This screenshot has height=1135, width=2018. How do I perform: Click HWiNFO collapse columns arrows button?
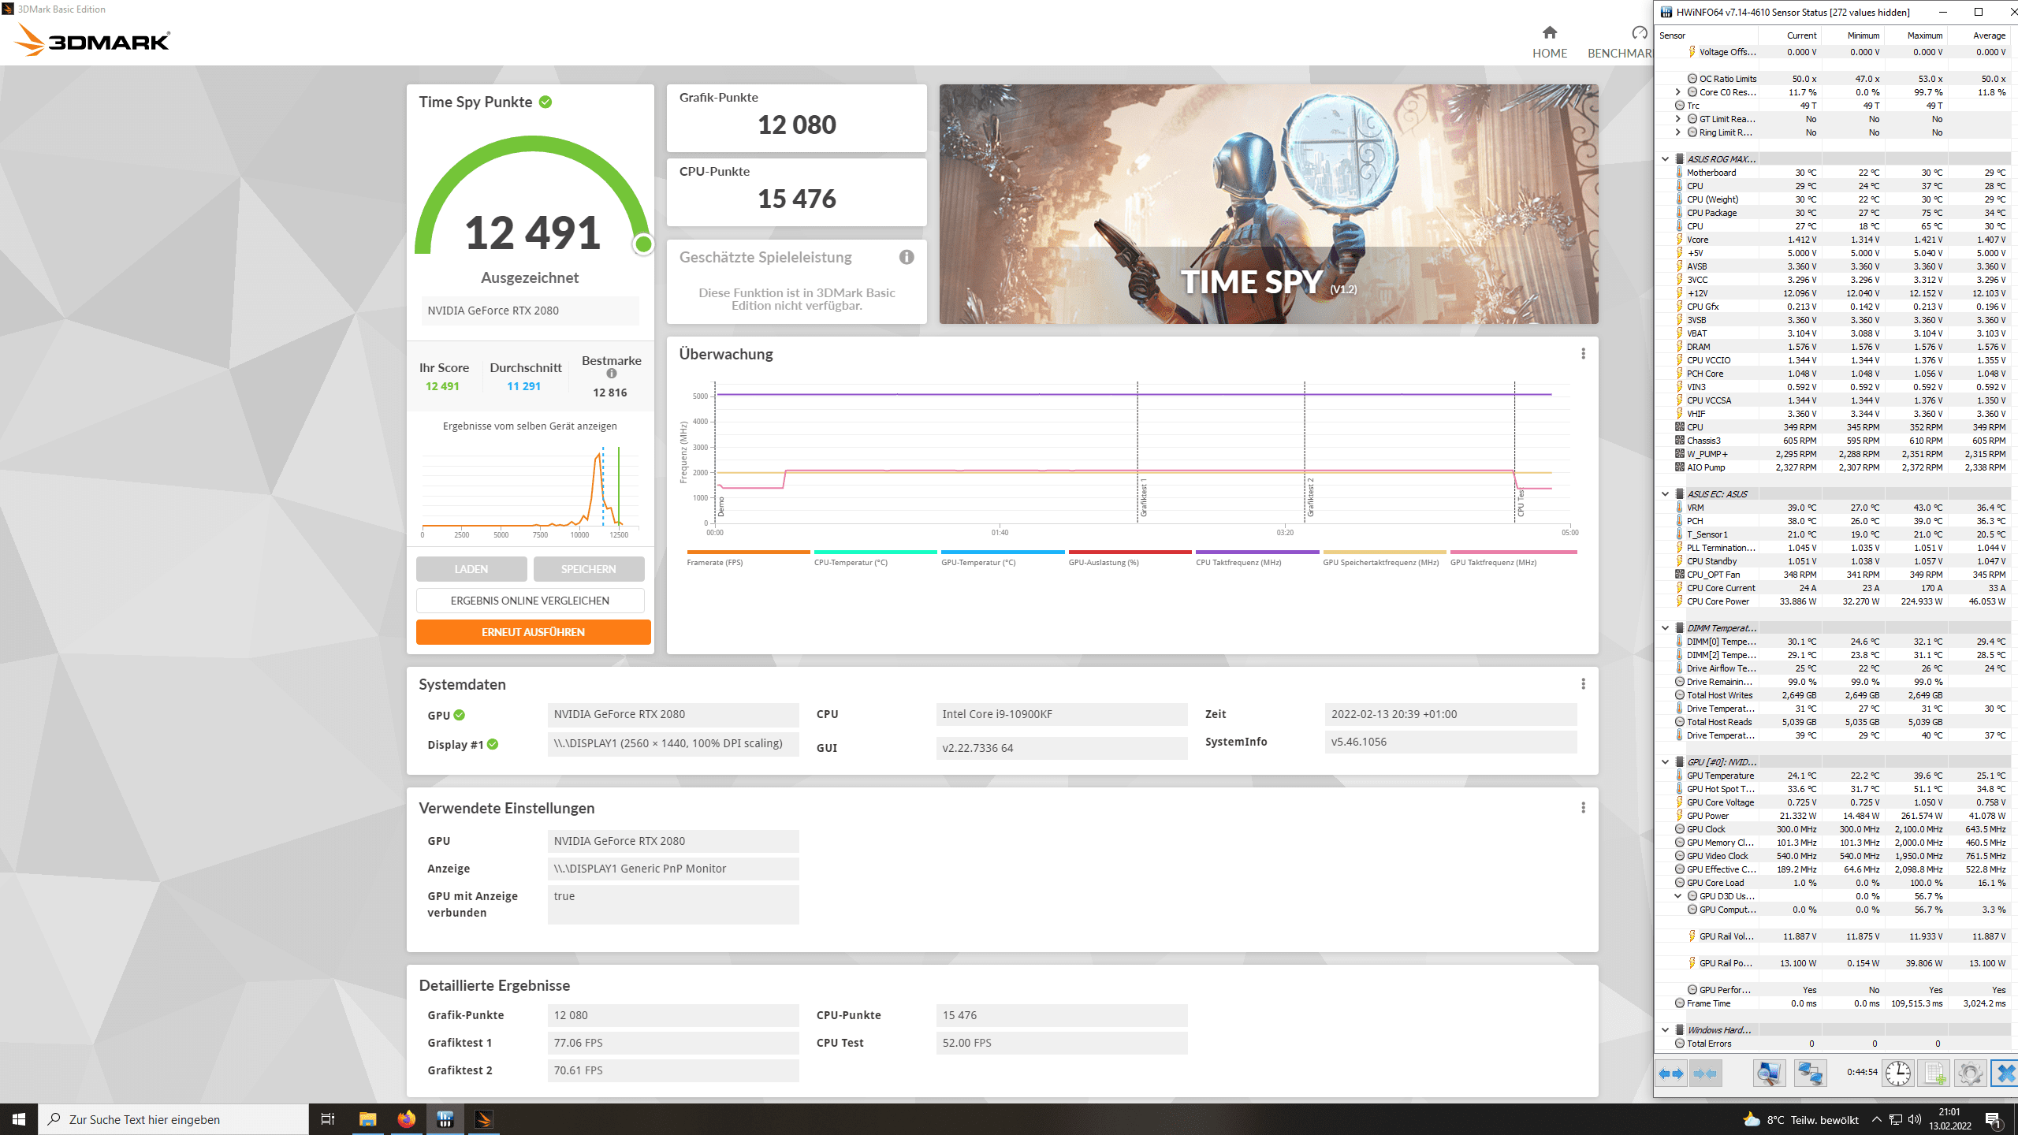pyautogui.click(x=1705, y=1074)
